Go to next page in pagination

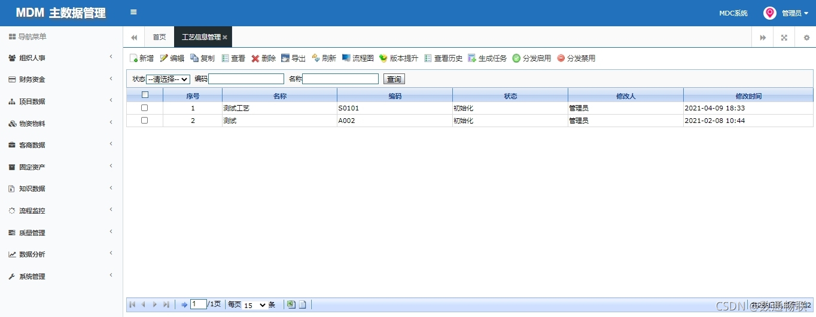click(155, 304)
